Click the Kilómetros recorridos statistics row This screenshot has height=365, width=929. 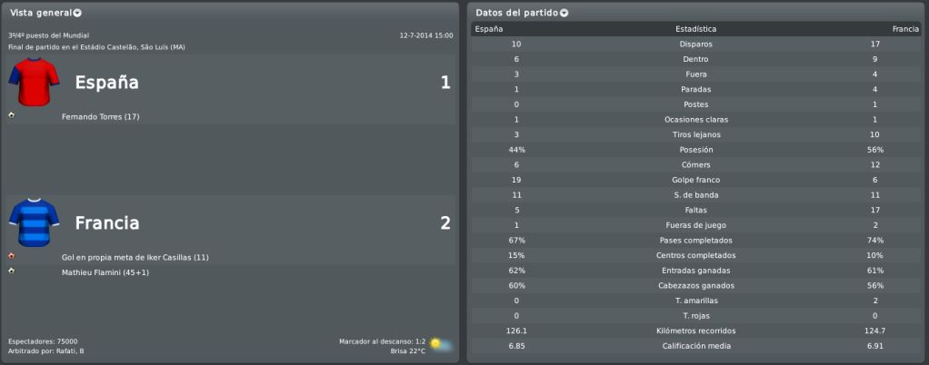tap(696, 330)
